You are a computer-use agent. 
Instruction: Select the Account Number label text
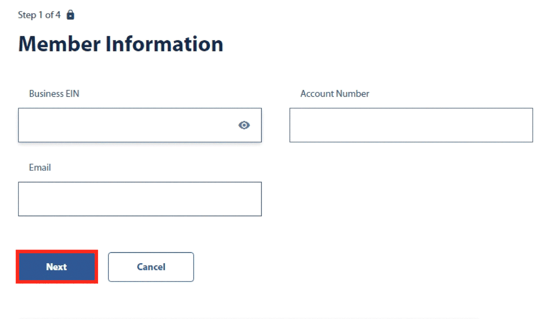click(335, 93)
